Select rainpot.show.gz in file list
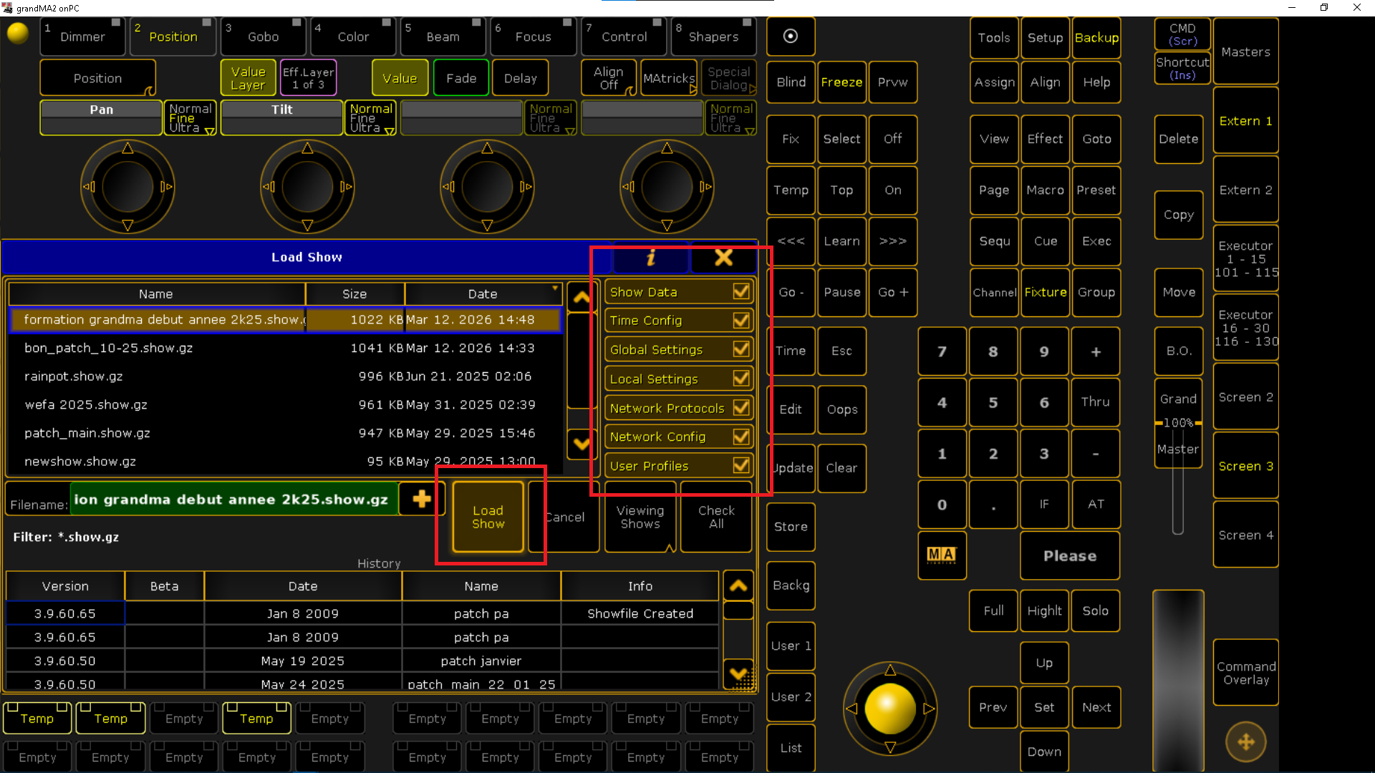This screenshot has height=773, width=1375. point(285,376)
